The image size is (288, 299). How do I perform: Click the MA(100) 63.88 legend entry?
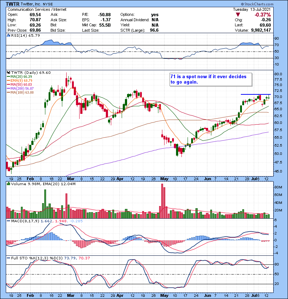pyautogui.click(x=20, y=93)
